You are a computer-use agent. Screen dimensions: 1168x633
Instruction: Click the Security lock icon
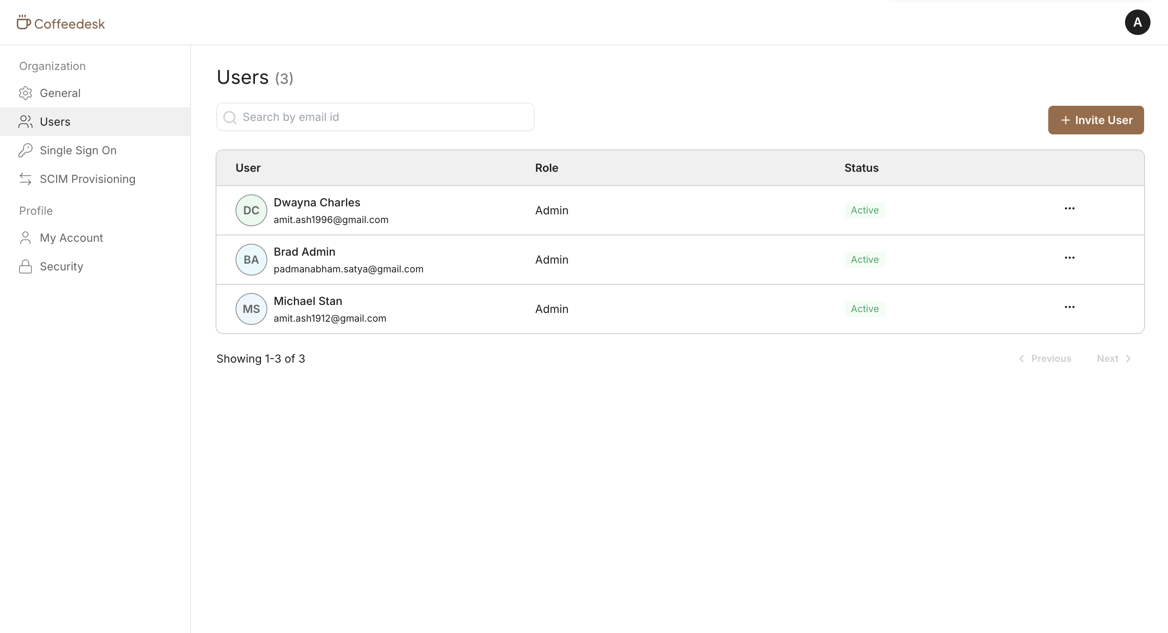[25, 266]
